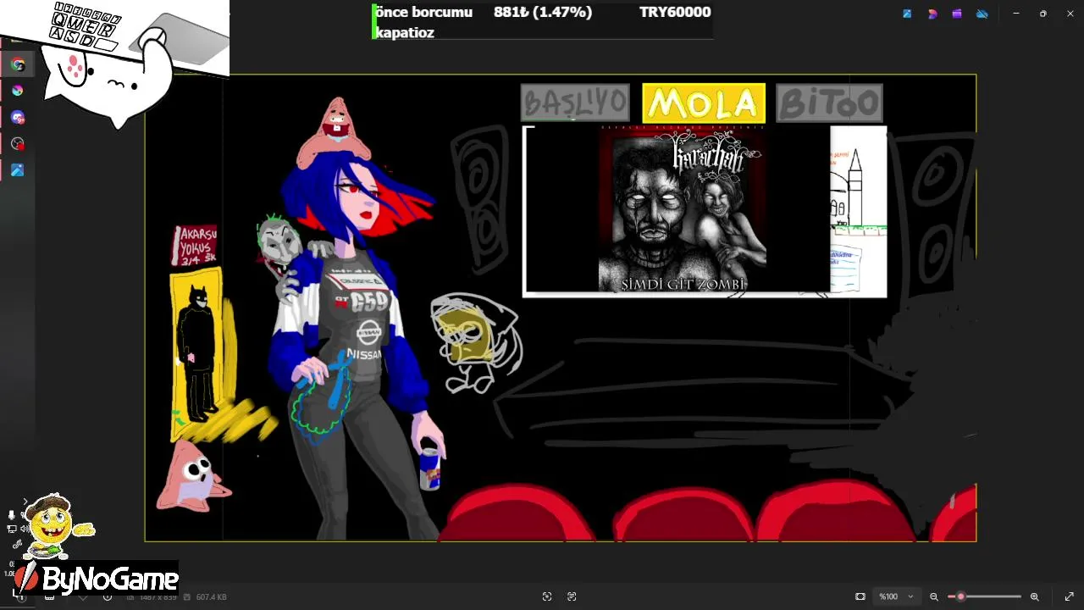The height and width of the screenshot is (610, 1084).
Task: Open the Discord icon in left sidebar
Action: pos(18,117)
